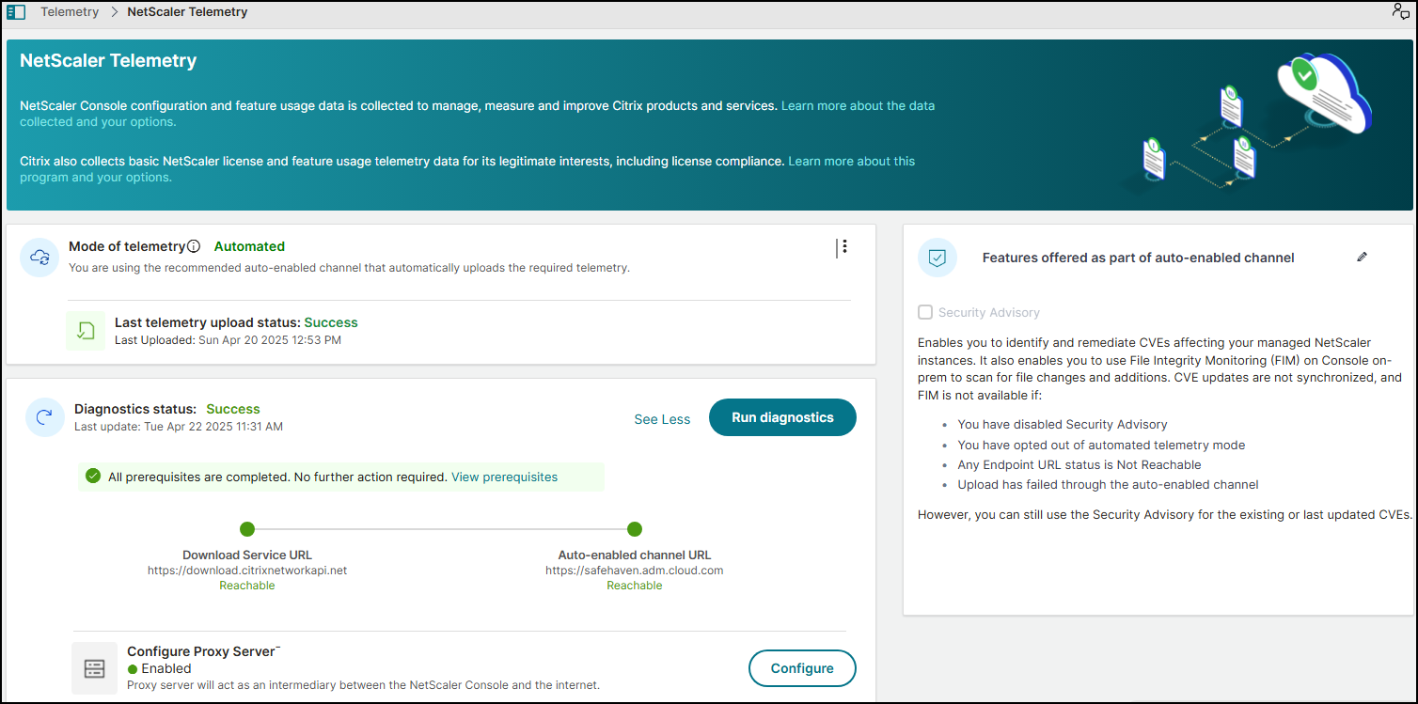Click the diagnostics refresh circular icon
Screen dimensions: 1418x704
point(45,417)
